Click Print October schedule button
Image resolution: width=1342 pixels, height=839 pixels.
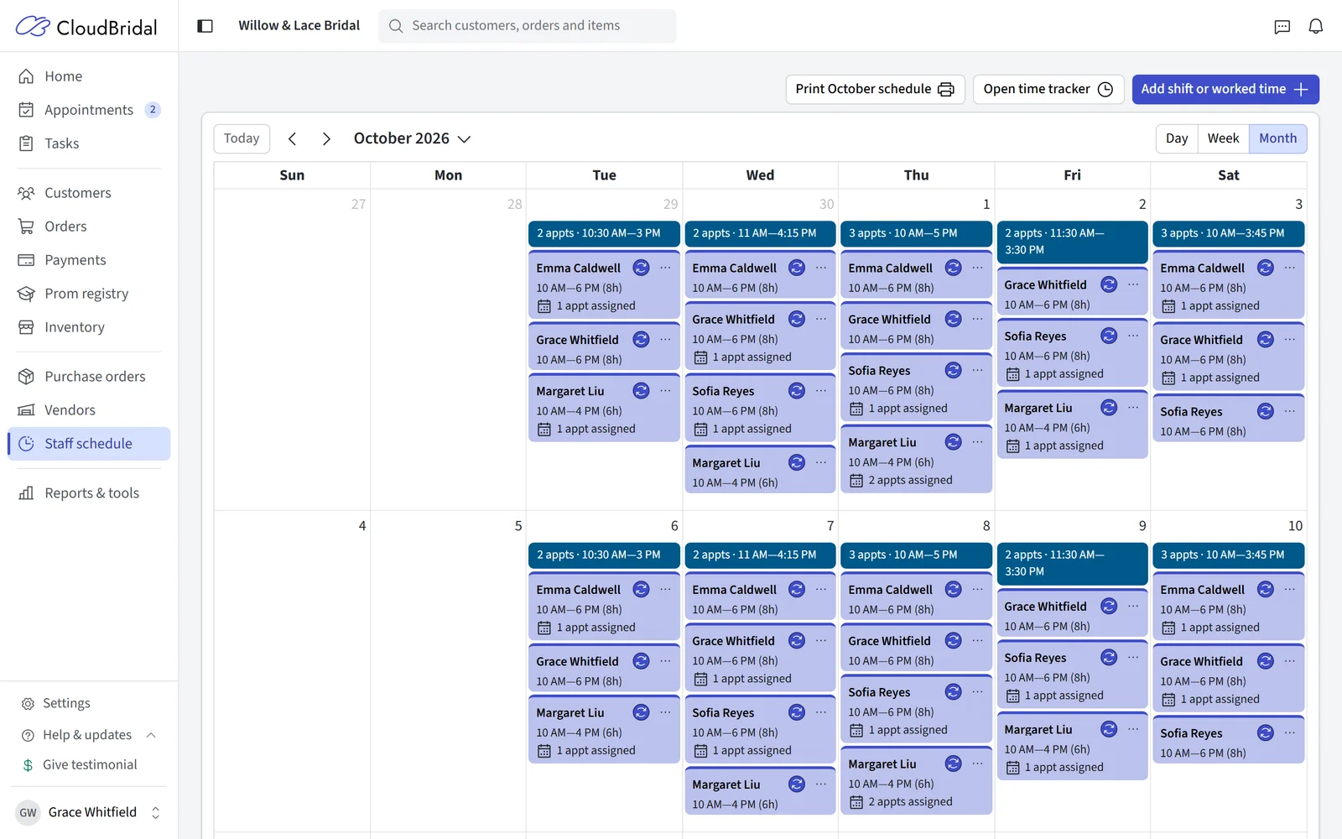pos(875,89)
